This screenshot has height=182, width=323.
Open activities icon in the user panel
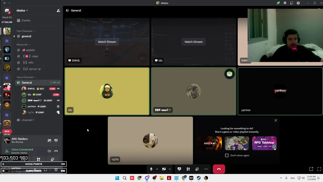click(39, 159)
